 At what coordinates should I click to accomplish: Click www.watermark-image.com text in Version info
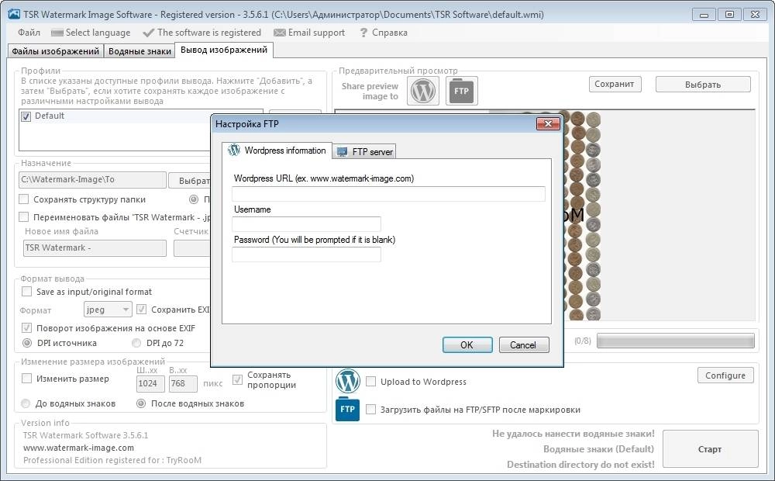78,448
